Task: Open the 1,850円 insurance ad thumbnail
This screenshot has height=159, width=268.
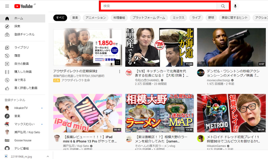Action: coord(88,47)
